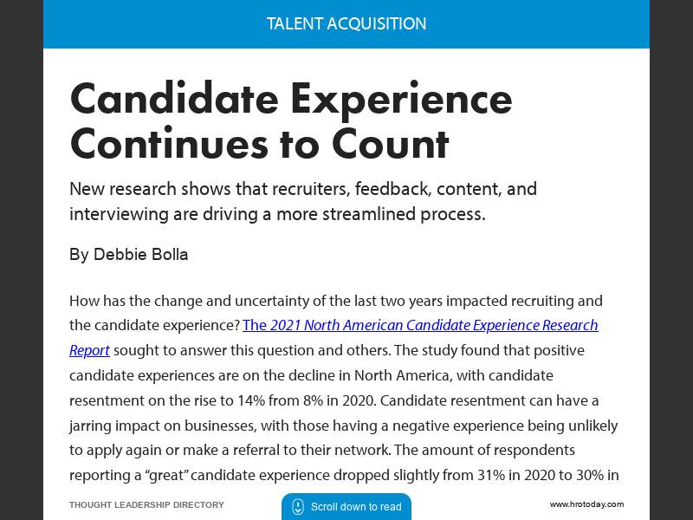
Task: Click the subtitle line starting "New research shows"
Action: [303, 189]
